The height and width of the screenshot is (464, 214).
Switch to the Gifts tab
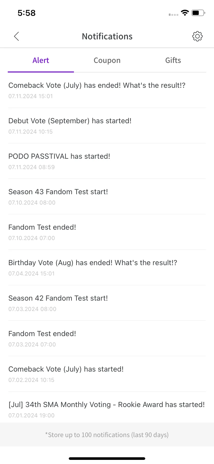[x=173, y=60]
